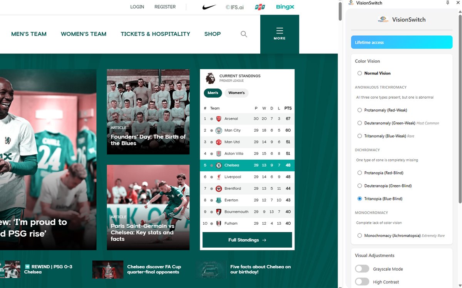Click the LOGIN link
Viewport: 462px width, 288px height.
point(137,7)
